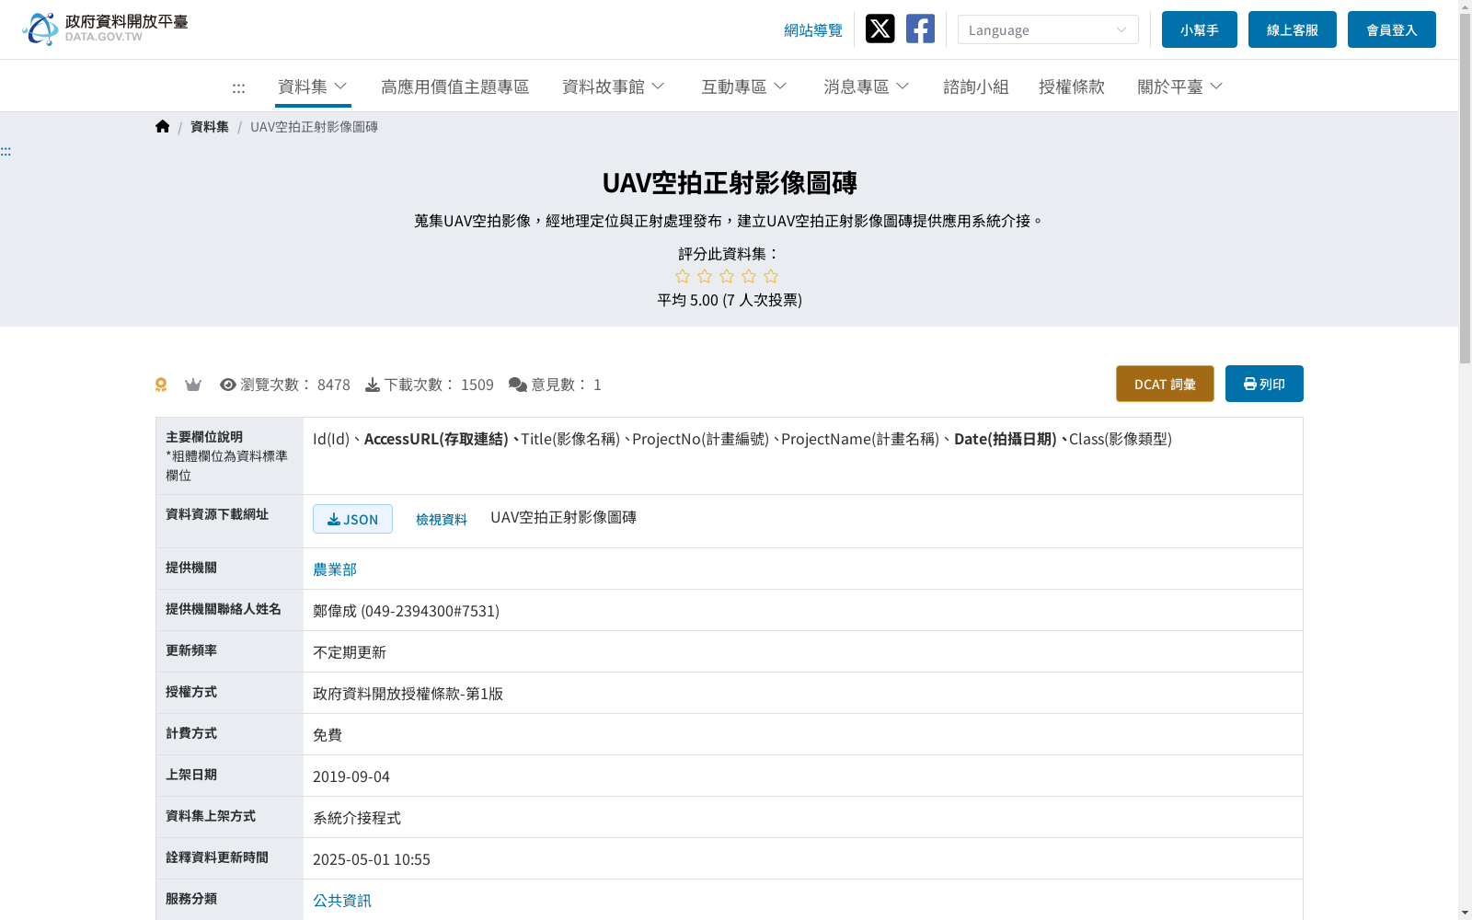Expand the 資料集 menu
Image resolution: width=1472 pixels, height=920 pixels.
click(313, 86)
